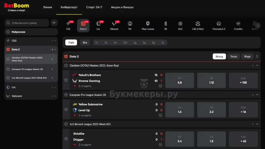The height and width of the screenshot is (149, 265).
Task: Open the Спорт 24/7 tab
Action: click(94, 7)
